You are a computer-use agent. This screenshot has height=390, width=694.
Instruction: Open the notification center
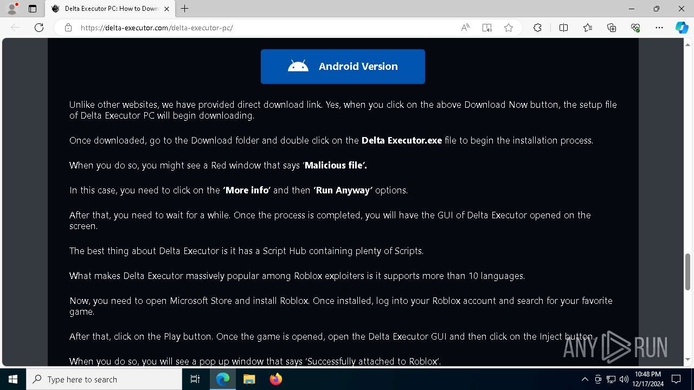(676, 379)
